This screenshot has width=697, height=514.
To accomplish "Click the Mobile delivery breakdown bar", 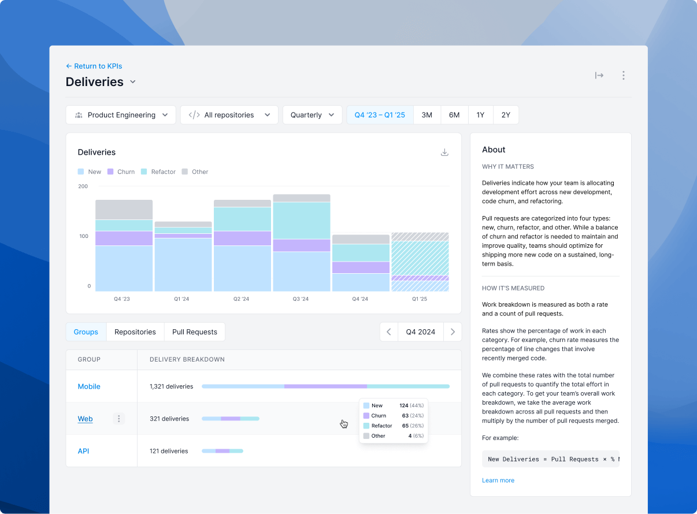I will [x=325, y=386].
